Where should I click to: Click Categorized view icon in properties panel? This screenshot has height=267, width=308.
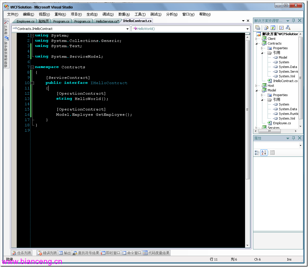[257, 153]
